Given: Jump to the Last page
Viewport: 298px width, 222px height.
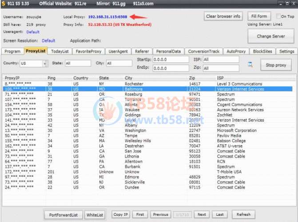Looking at the screenshot, I should tap(220, 214).
